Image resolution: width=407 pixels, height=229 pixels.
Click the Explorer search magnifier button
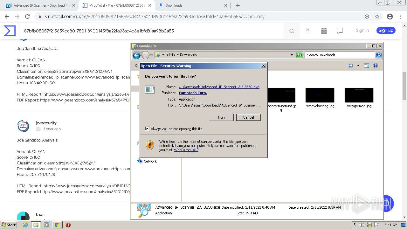378,55
